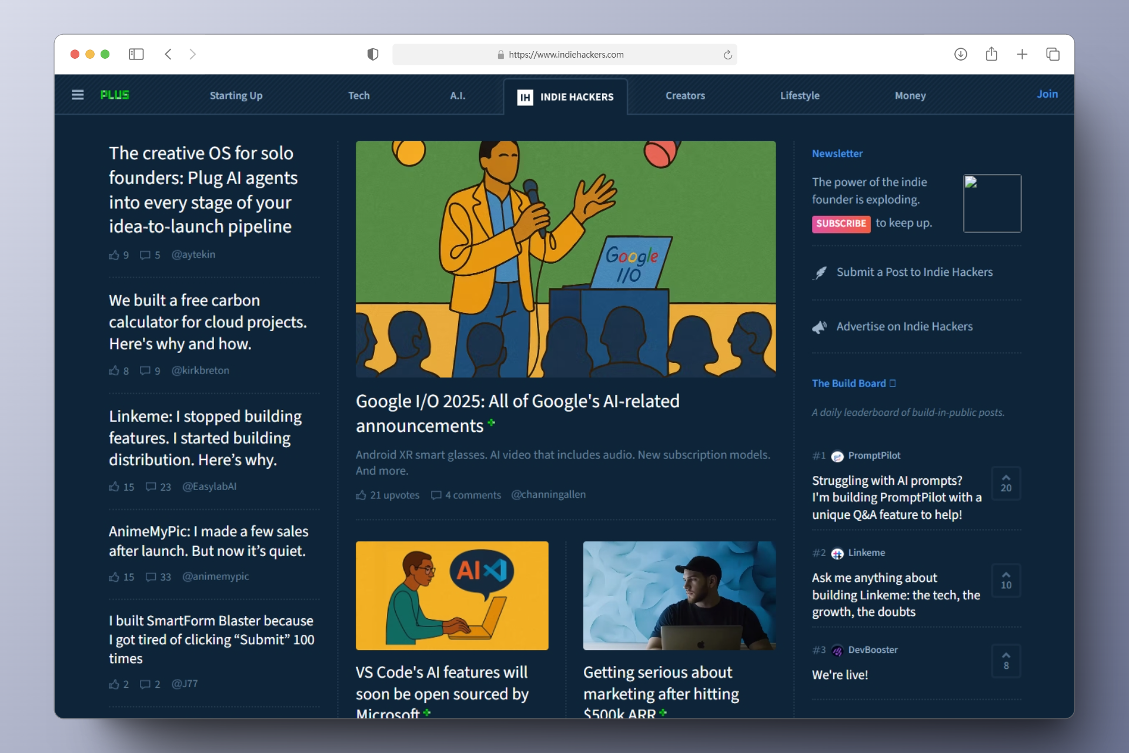The image size is (1129, 753).
Task: Open Advertise on Indie Hackers
Action: pos(904,326)
